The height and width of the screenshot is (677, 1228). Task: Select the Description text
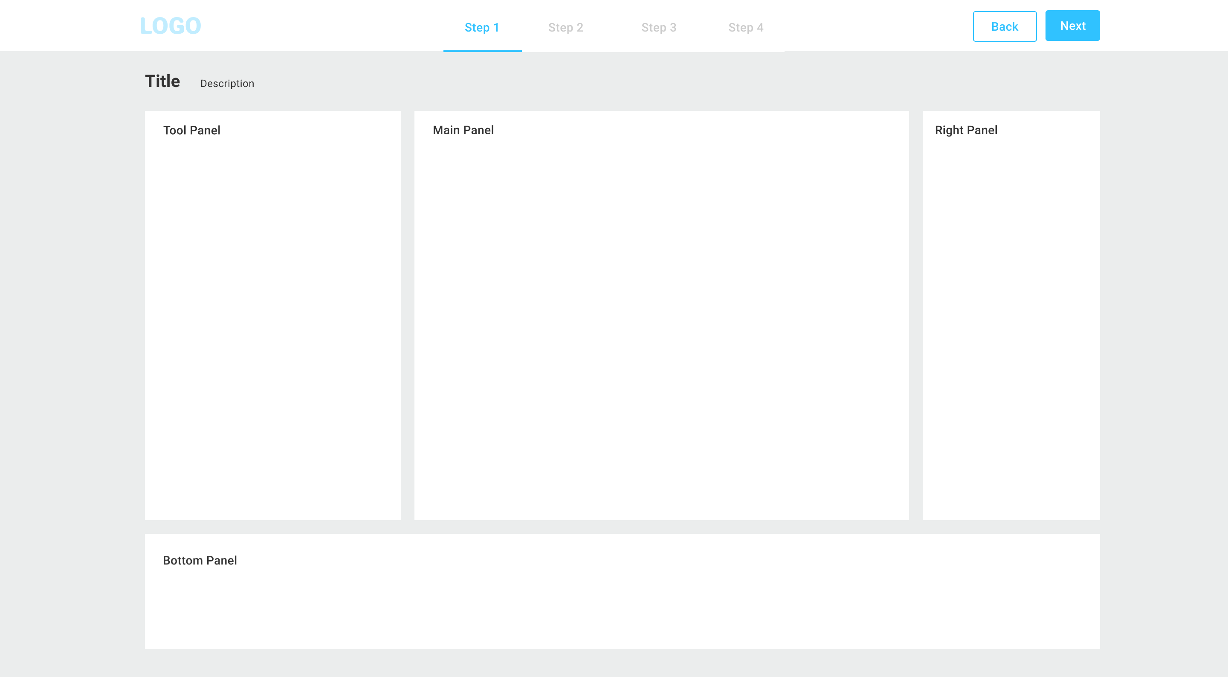(x=227, y=84)
